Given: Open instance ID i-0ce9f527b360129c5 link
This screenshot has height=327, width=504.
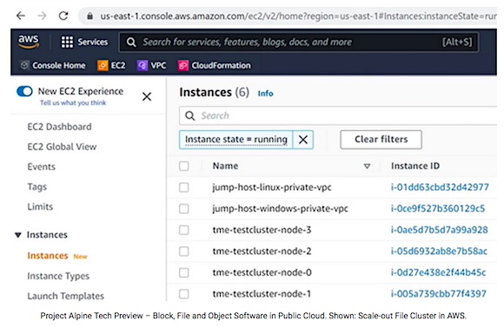Looking at the screenshot, I should 438,208.
